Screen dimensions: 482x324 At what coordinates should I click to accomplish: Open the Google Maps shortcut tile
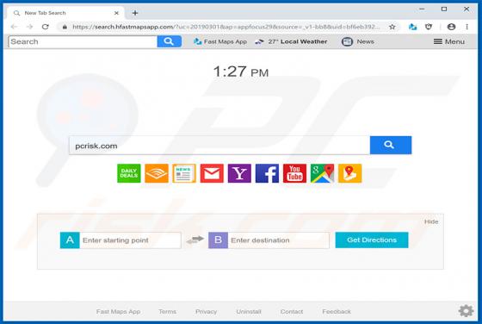[322, 173]
